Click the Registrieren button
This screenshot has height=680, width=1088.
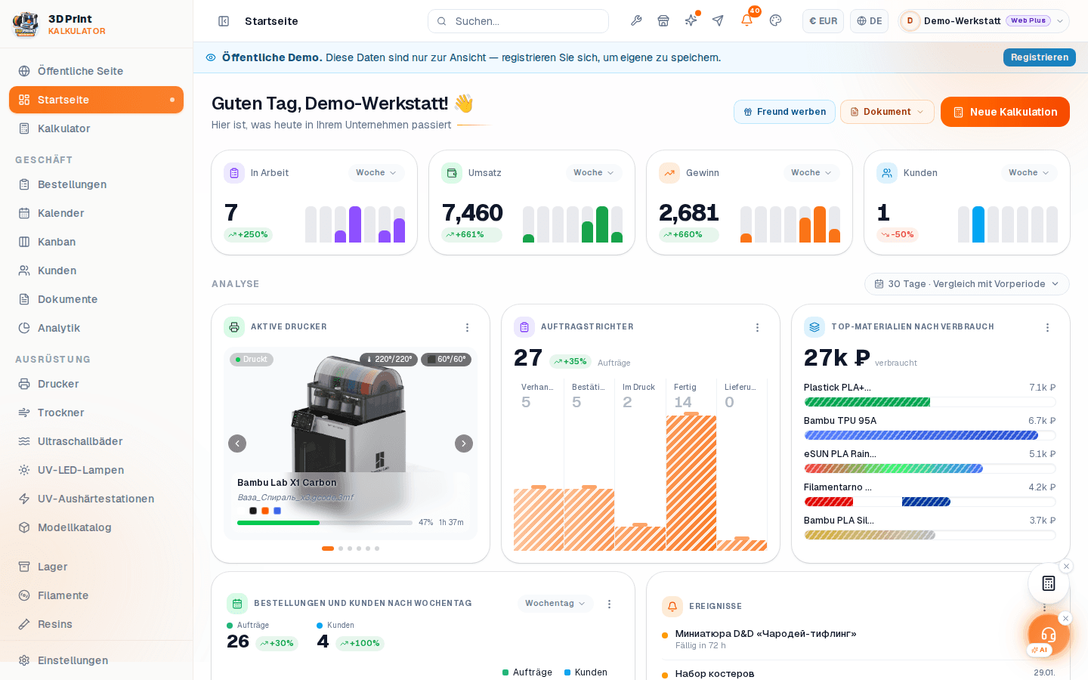point(1040,57)
